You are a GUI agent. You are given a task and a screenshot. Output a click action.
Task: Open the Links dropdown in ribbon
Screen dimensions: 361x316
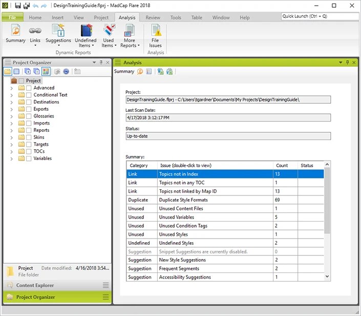(35, 36)
